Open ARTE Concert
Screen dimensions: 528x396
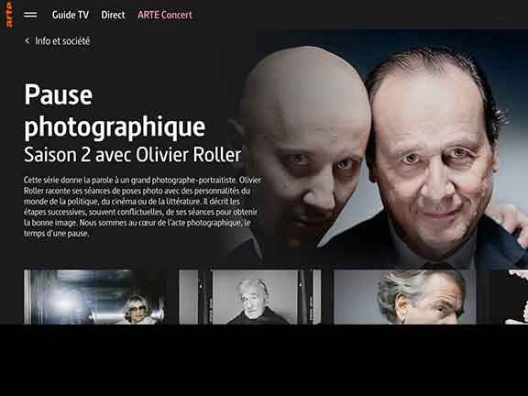click(165, 15)
